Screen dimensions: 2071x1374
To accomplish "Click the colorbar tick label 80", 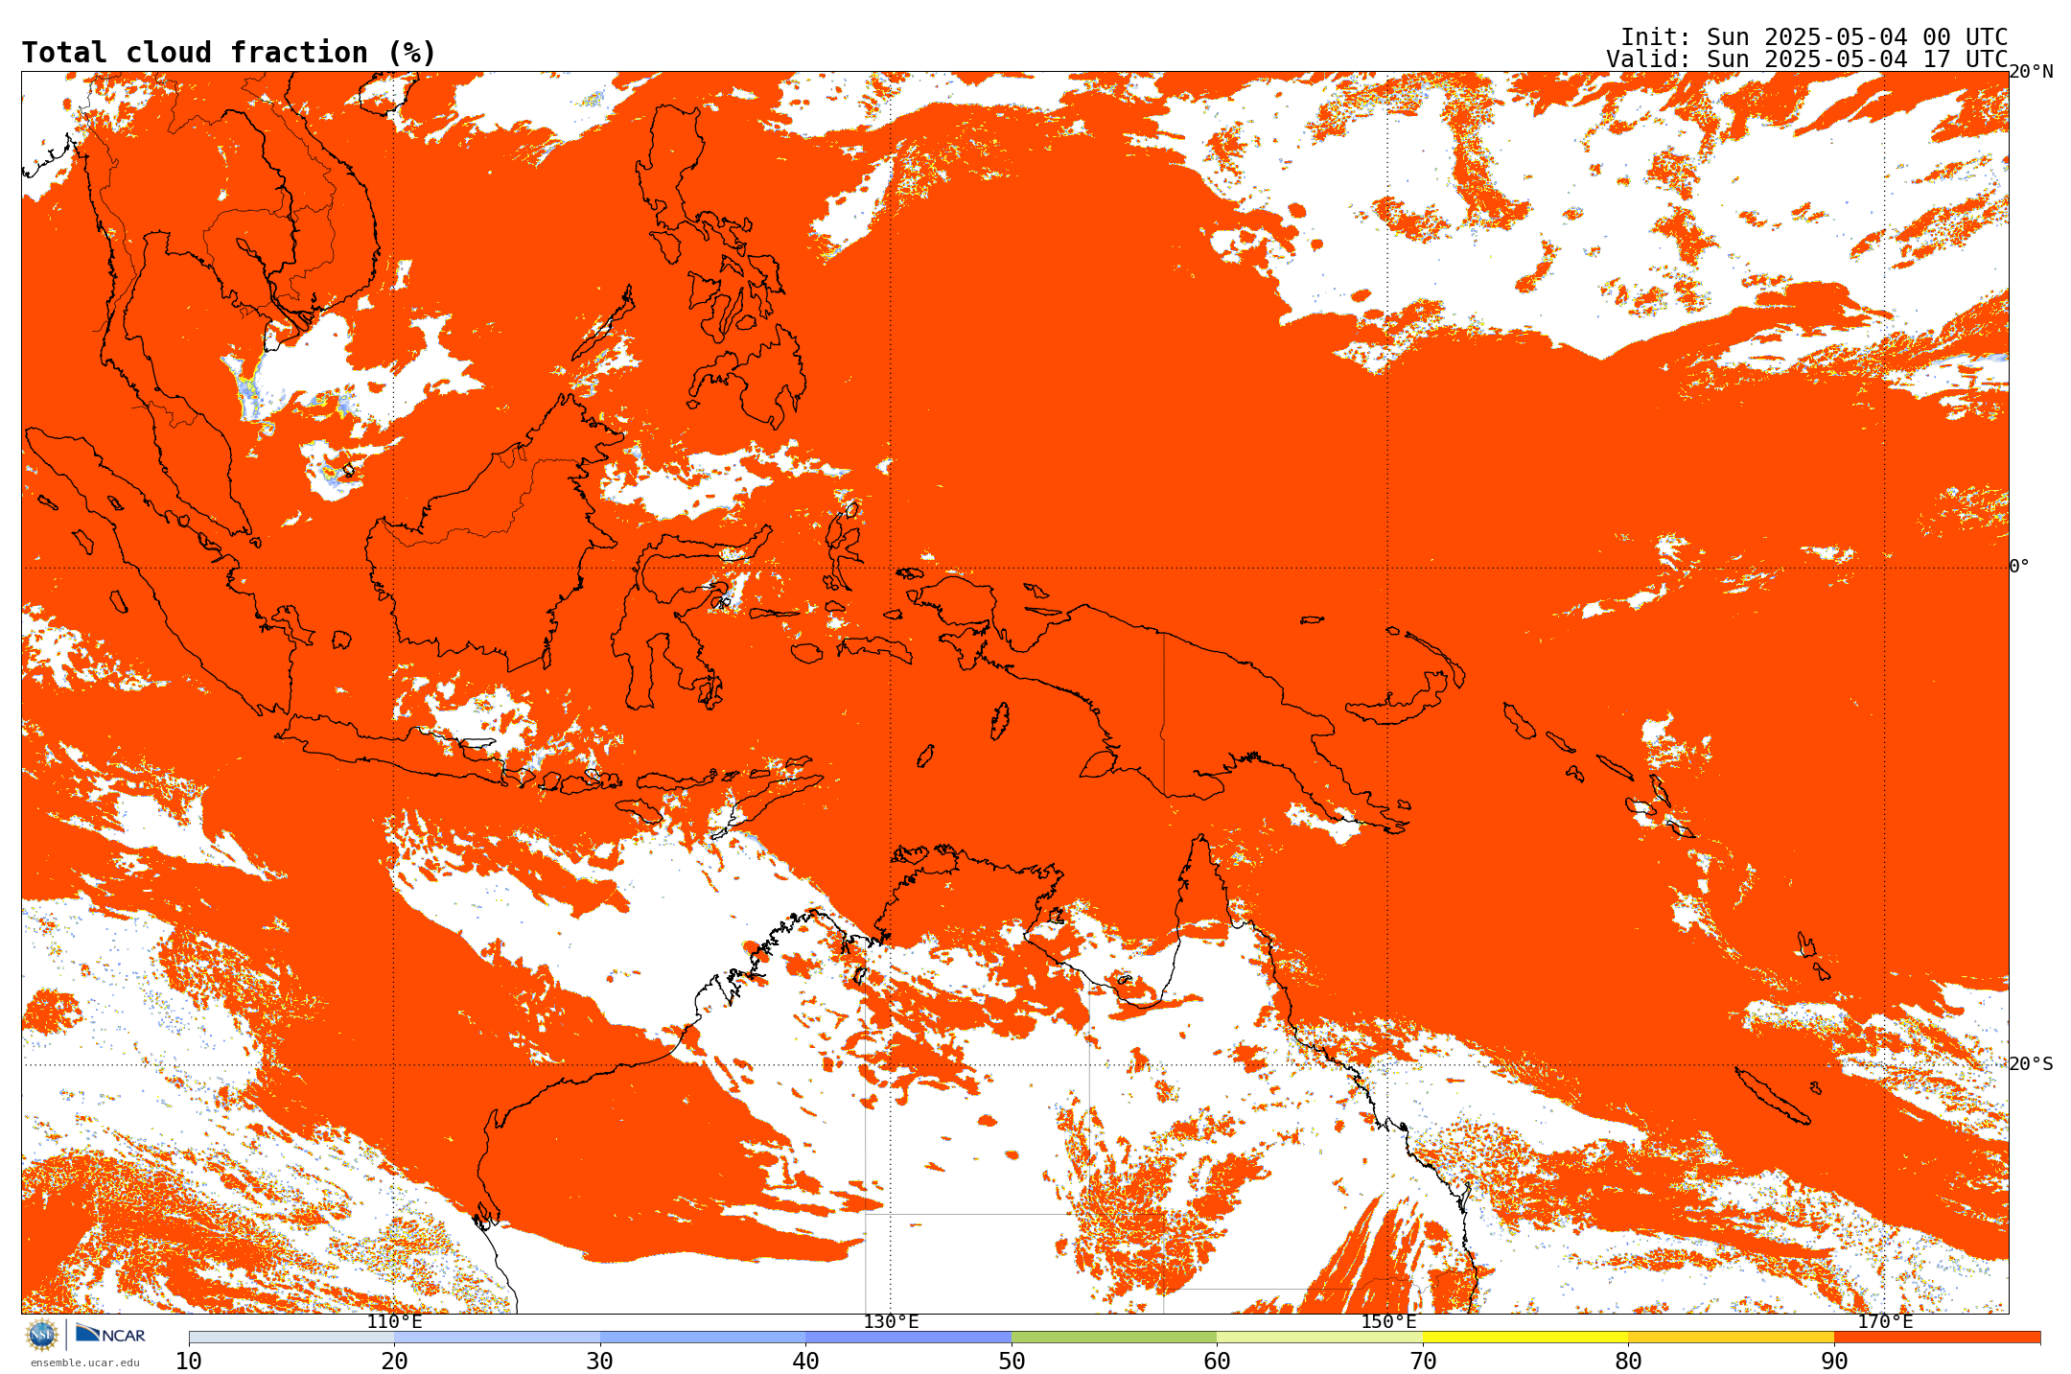I will click(1628, 1361).
